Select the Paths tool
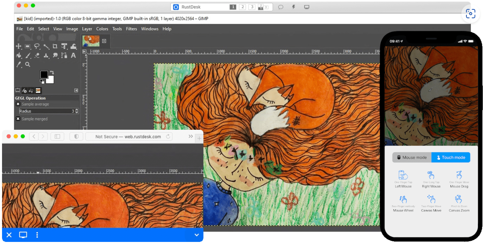 click(x=64, y=55)
